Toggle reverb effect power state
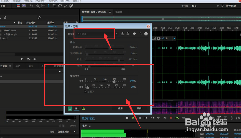This screenshot has width=241, height=138. (x=70, y=109)
